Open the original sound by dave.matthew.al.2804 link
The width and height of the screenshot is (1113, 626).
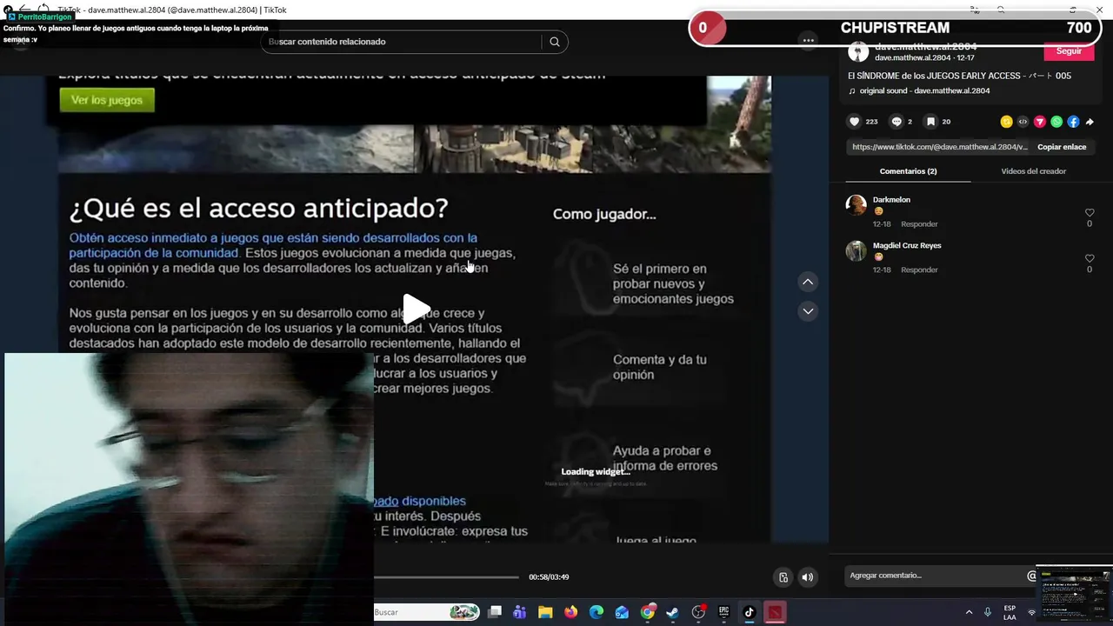click(924, 90)
